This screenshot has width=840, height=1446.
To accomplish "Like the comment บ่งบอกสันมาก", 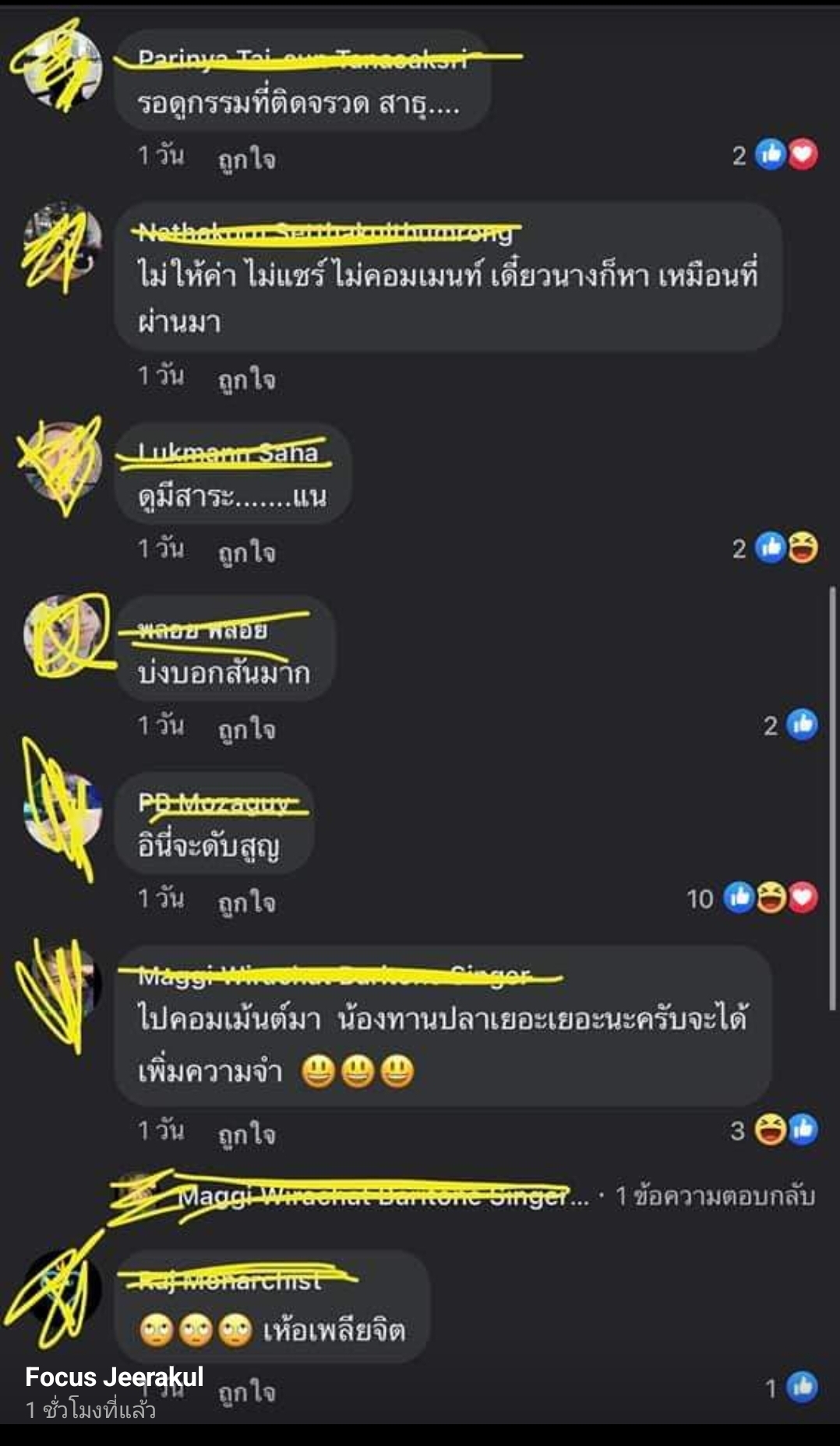I will 246,729.
